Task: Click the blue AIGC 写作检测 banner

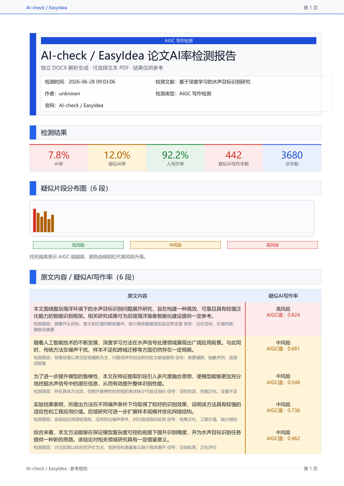Action: point(178,41)
